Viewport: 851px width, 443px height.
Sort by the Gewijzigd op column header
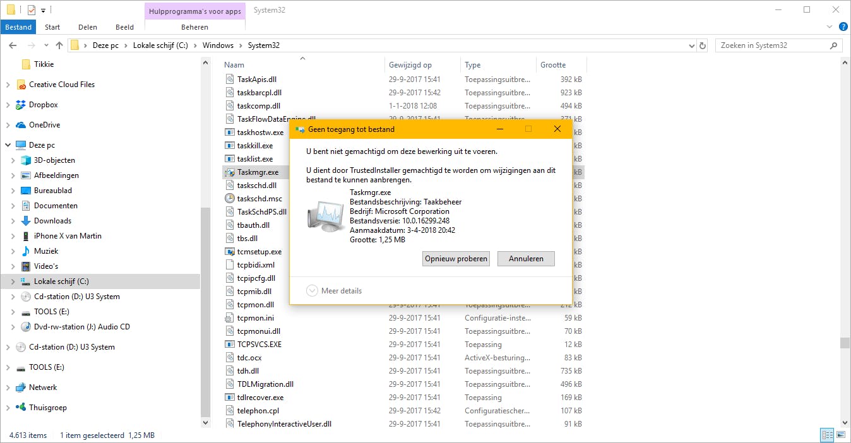click(x=422, y=64)
